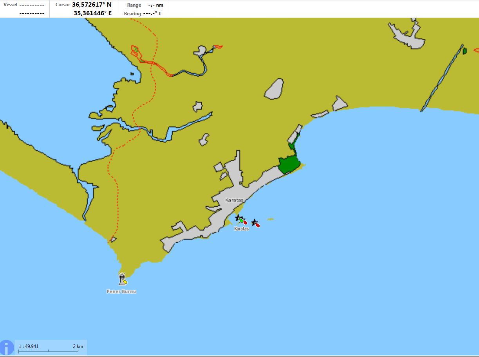Viewport: 479px width, 357px height.
Task: Click the blue info button
Action: point(7,348)
